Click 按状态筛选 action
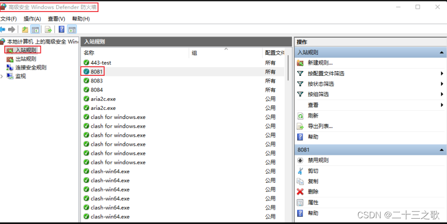This screenshot has width=447, height=224. coord(321,84)
